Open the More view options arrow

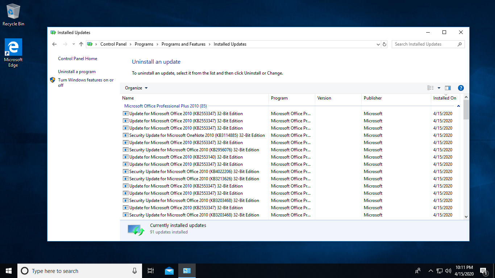(x=439, y=88)
